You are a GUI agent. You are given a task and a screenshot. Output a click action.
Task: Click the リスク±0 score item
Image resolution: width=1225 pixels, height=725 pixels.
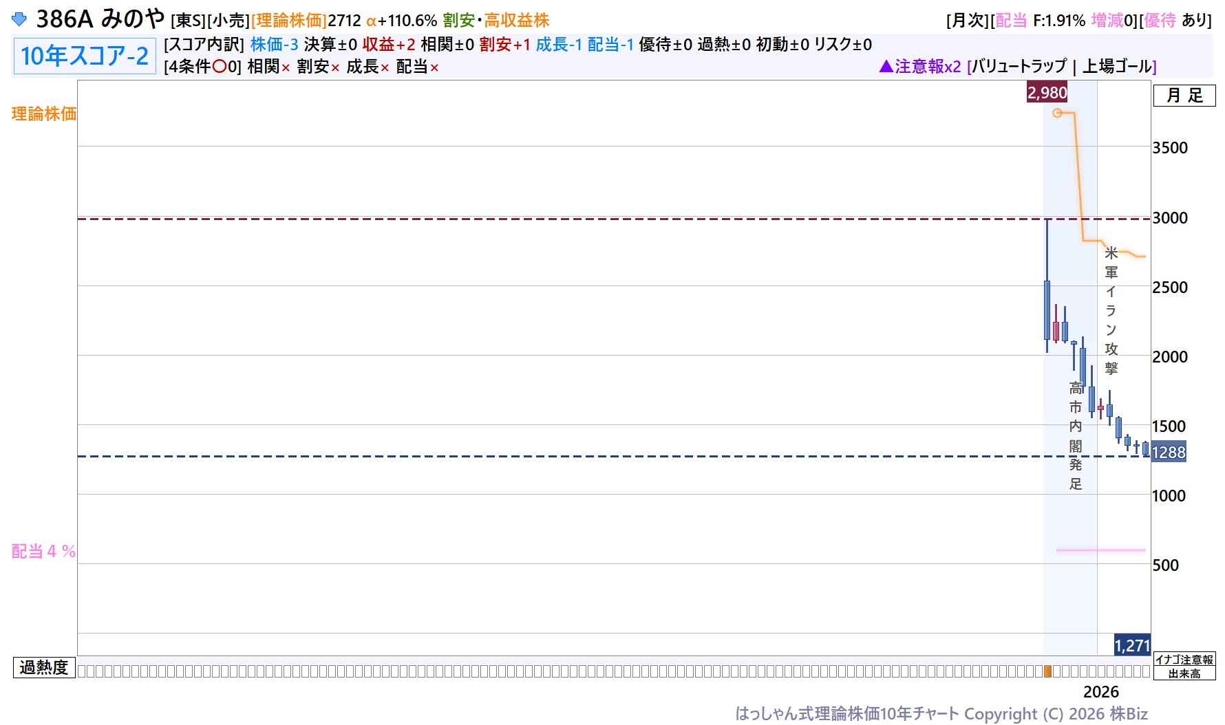click(842, 45)
